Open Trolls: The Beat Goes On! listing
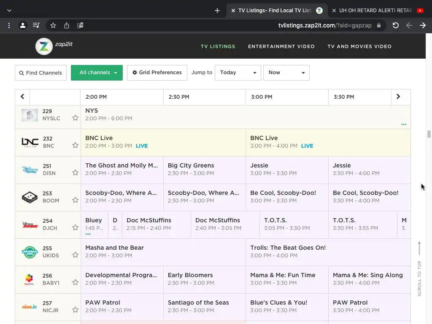Image resolution: width=432 pixels, height=324 pixels. (x=328, y=252)
